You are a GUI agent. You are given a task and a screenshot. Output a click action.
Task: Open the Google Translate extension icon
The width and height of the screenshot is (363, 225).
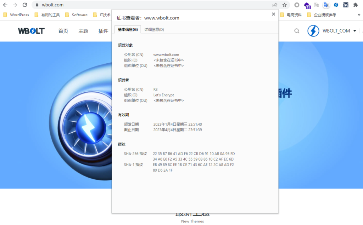tap(326, 5)
